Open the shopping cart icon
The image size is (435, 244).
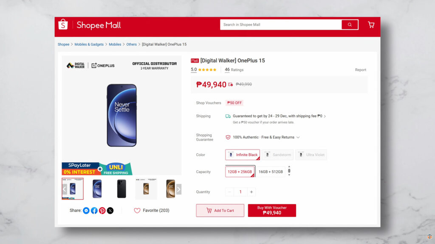(x=371, y=25)
